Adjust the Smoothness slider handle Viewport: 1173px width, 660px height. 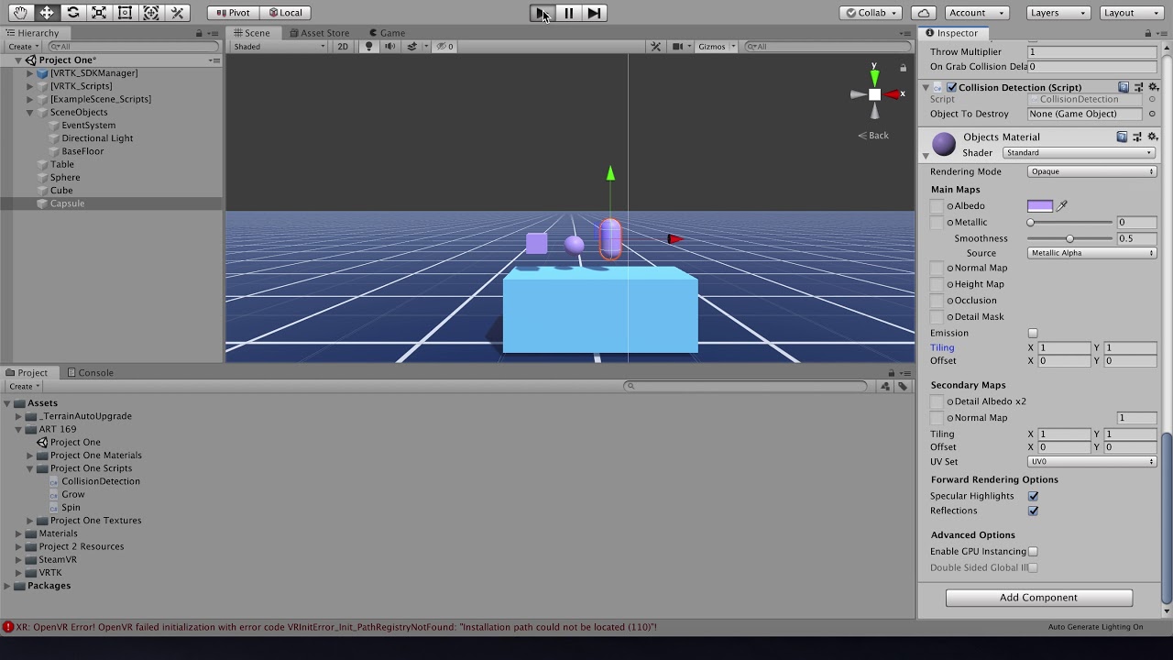pyautogui.click(x=1069, y=238)
